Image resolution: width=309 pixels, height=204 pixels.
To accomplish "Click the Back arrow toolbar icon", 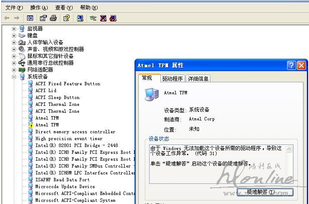I will pyautogui.click(x=7, y=18).
